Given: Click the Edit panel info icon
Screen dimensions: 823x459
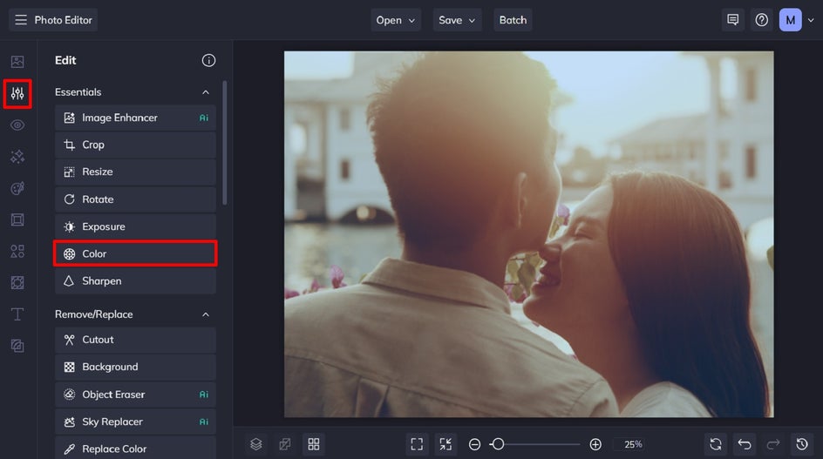Looking at the screenshot, I should point(208,60).
